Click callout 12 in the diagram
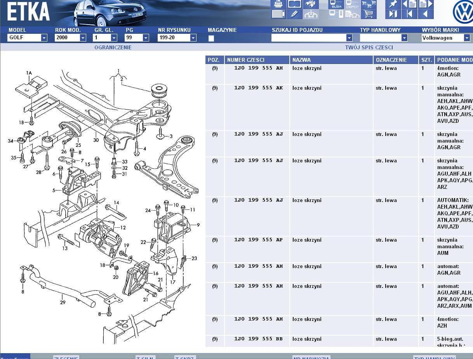The image size is (473, 359). click(x=123, y=228)
